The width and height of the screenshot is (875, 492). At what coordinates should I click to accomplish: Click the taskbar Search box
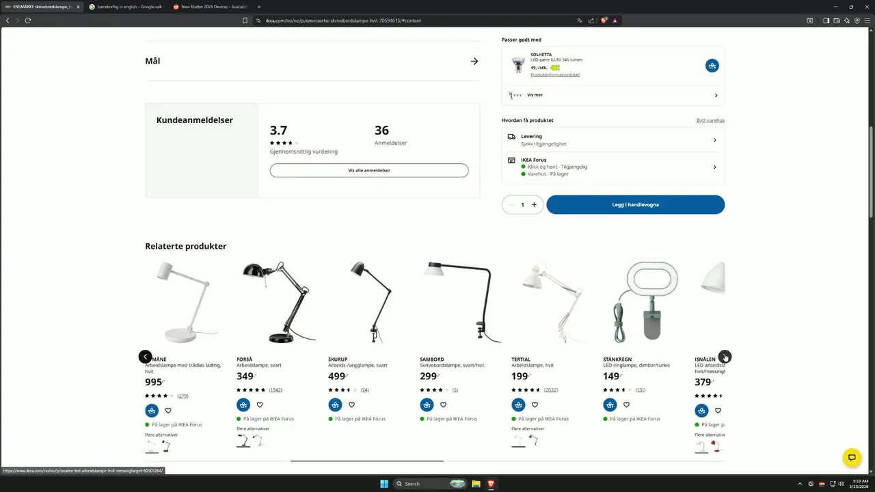tap(431, 484)
